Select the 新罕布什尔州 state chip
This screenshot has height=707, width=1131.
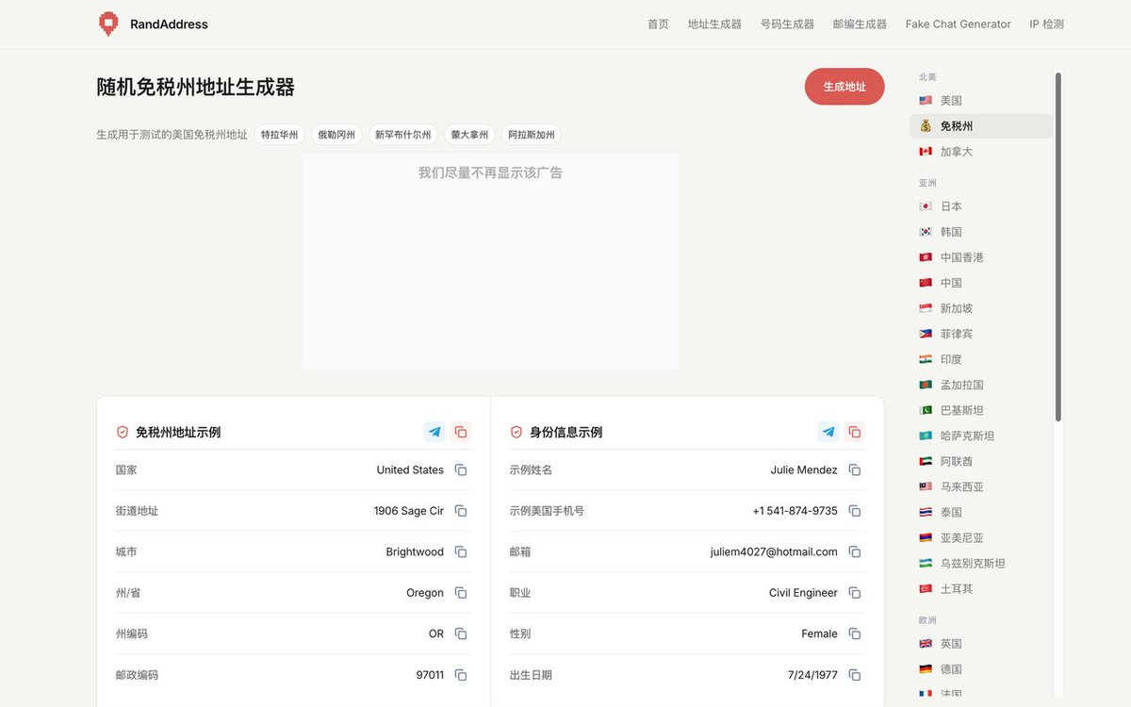[x=403, y=135]
